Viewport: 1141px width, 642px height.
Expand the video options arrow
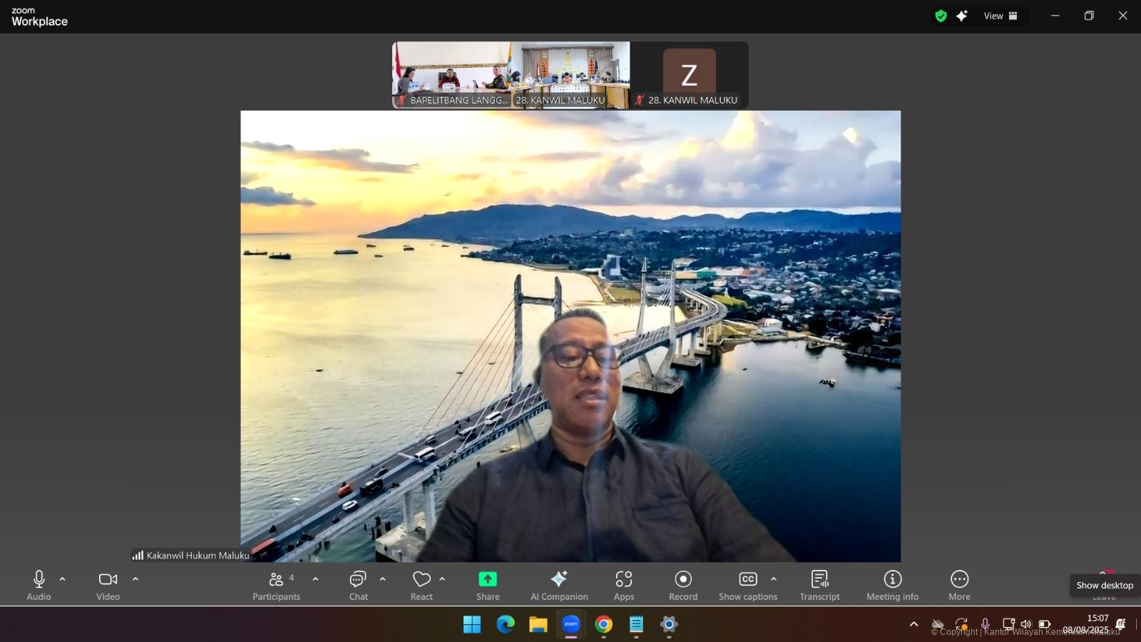135,579
